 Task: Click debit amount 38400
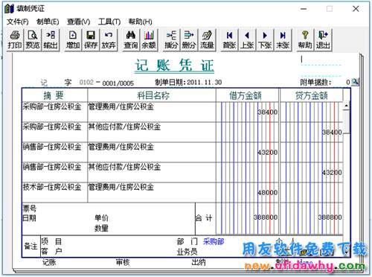coord(267,112)
